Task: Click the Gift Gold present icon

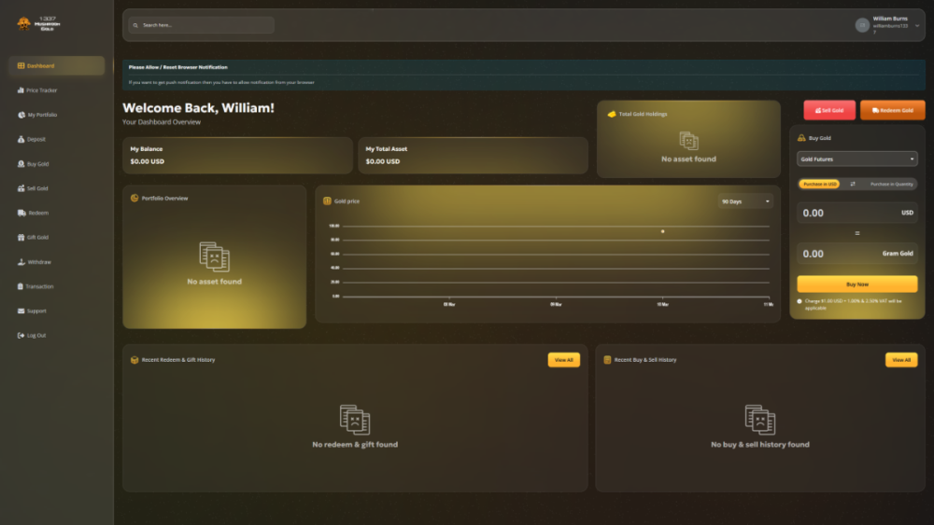Action: click(x=21, y=237)
